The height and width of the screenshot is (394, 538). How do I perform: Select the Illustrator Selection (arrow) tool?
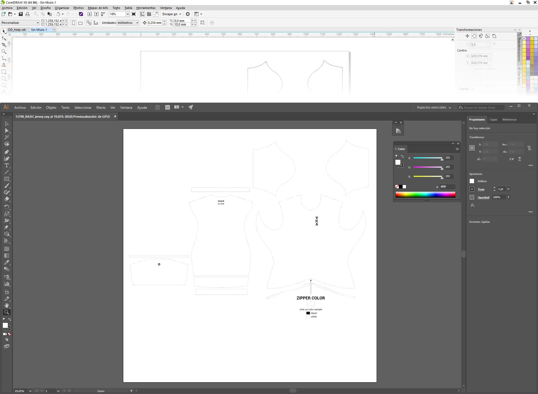click(x=7, y=124)
